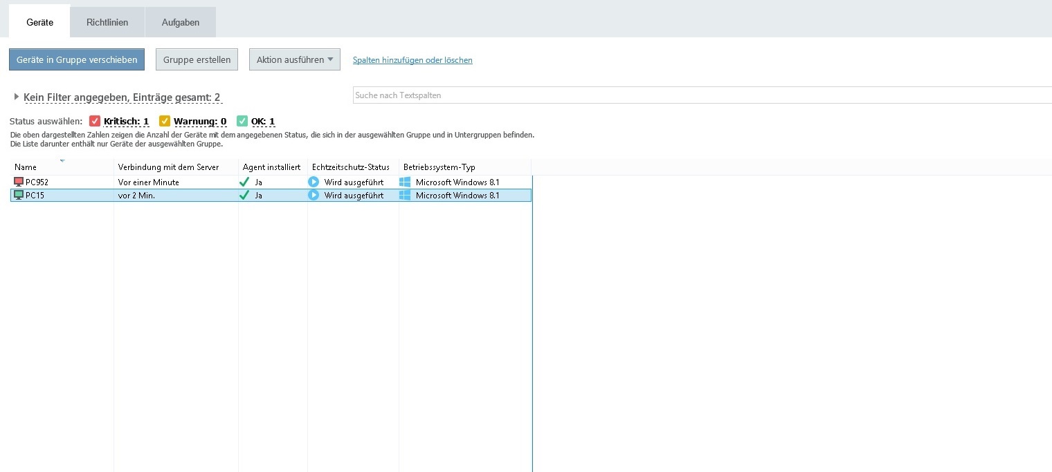Click the real-time protection play icon for PC15

314,196
